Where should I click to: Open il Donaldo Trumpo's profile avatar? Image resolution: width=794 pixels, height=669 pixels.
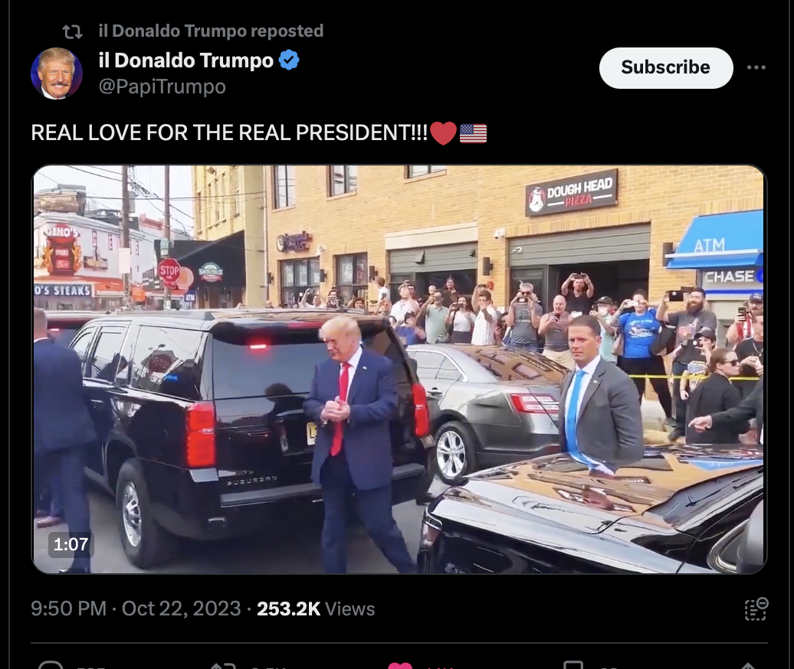tap(57, 73)
